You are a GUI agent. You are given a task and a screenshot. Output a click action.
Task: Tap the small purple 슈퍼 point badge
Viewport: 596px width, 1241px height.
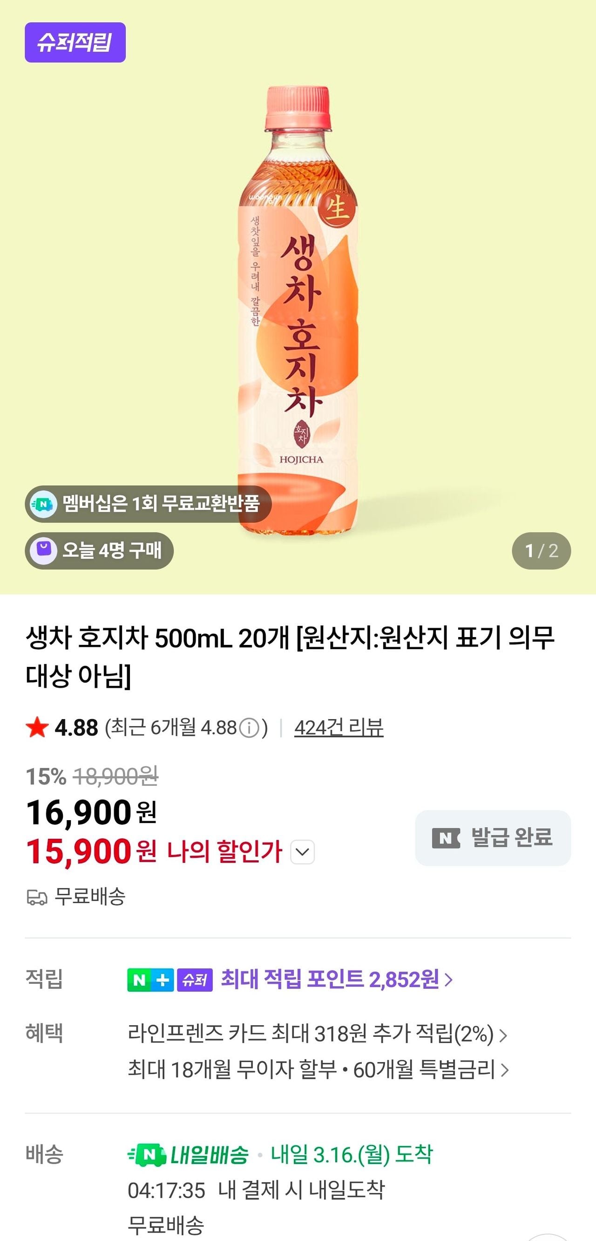click(x=195, y=980)
